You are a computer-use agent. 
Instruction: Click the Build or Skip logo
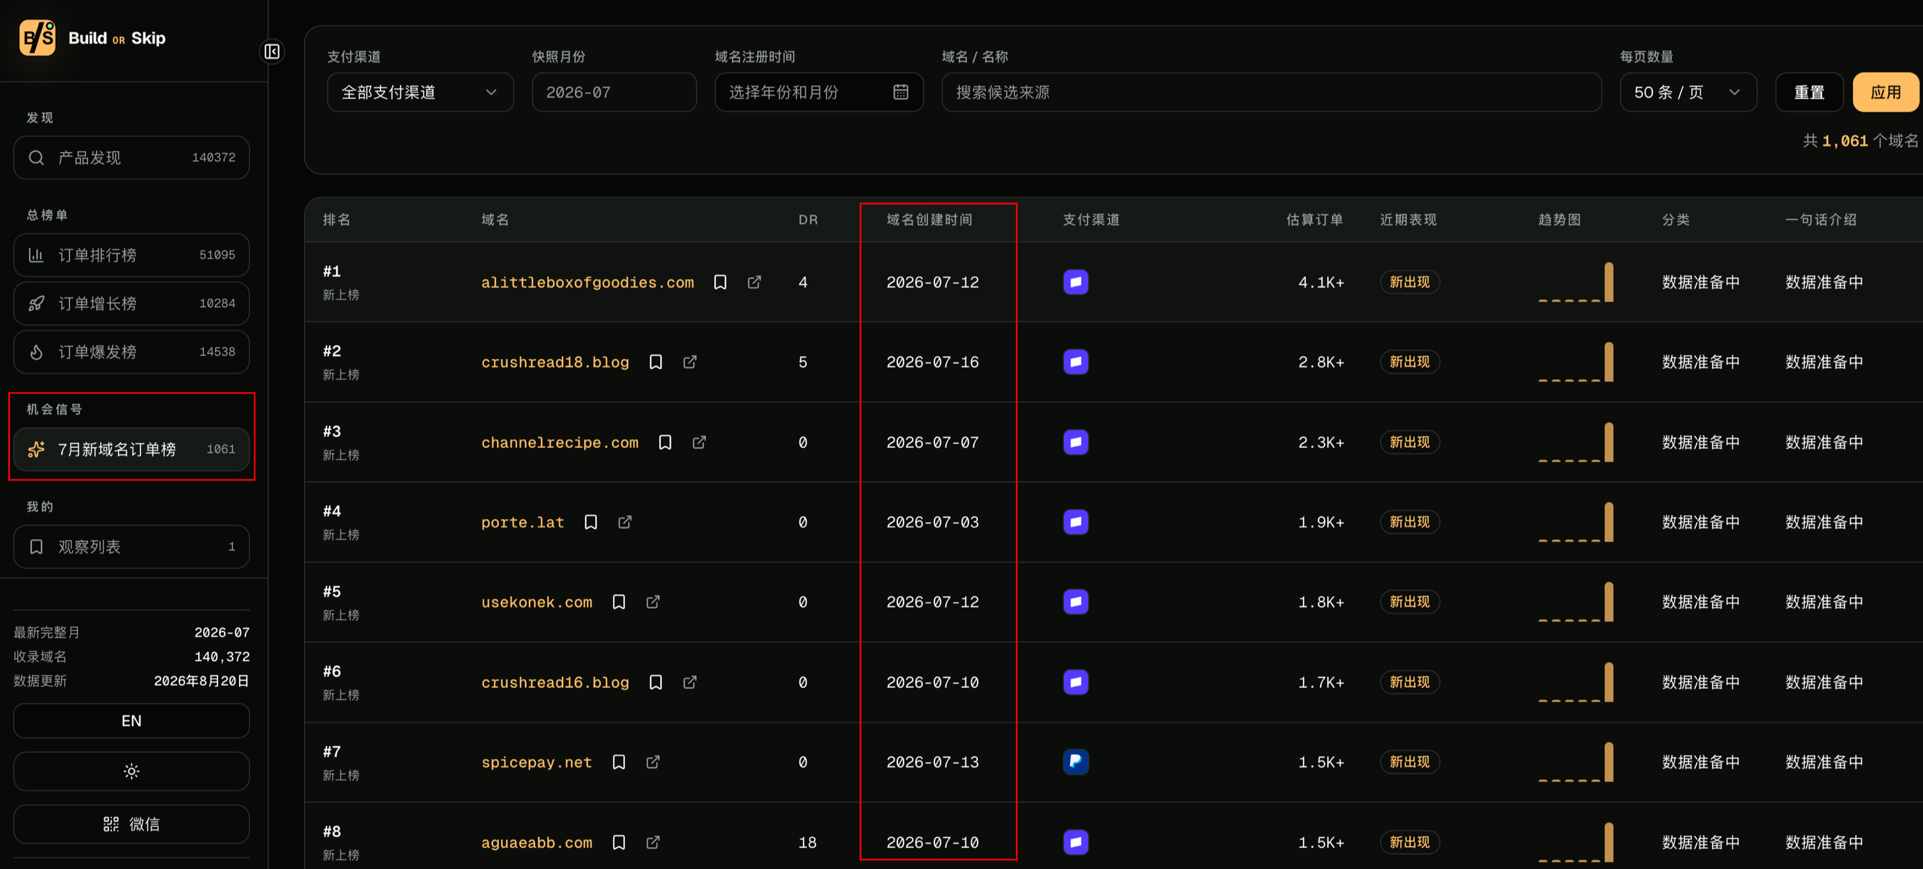click(x=93, y=37)
